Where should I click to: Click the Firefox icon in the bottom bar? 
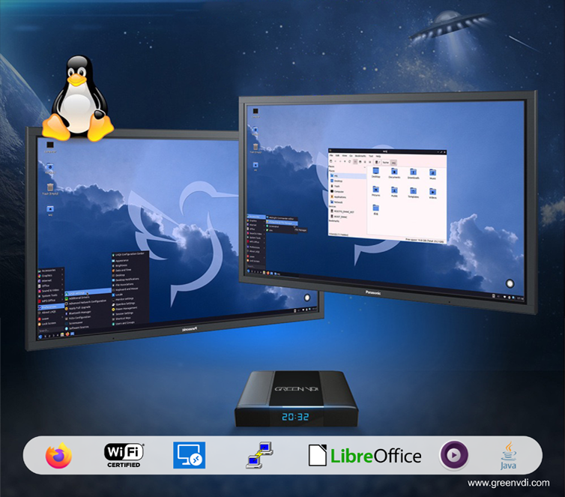(x=58, y=455)
